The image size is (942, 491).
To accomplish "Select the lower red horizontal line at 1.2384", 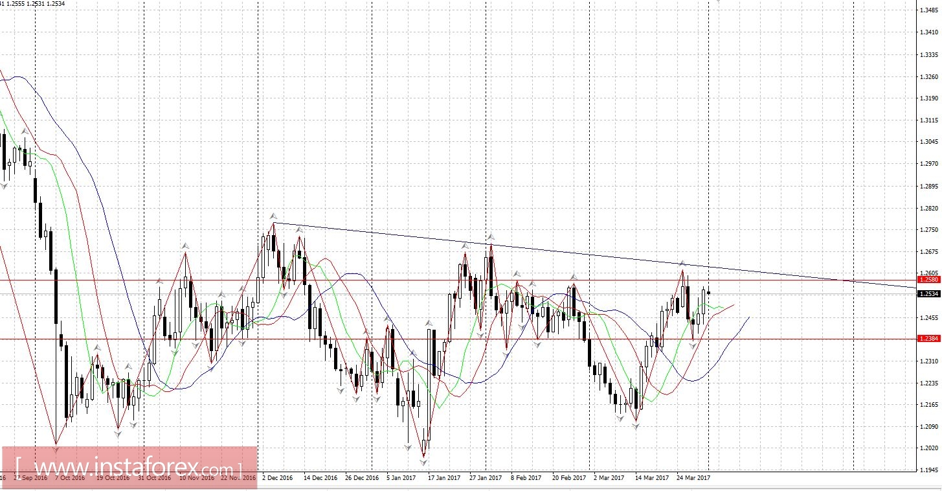I will click(458, 338).
